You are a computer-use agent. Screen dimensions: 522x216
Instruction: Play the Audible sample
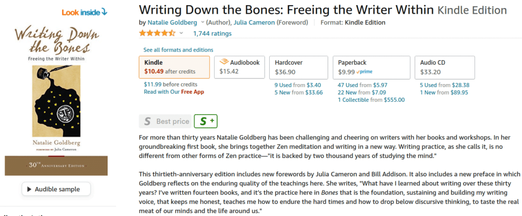[x=56, y=190]
